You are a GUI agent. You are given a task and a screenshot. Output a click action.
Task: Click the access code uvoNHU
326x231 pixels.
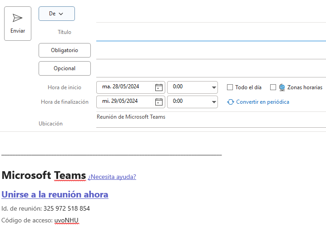(66, 220)
